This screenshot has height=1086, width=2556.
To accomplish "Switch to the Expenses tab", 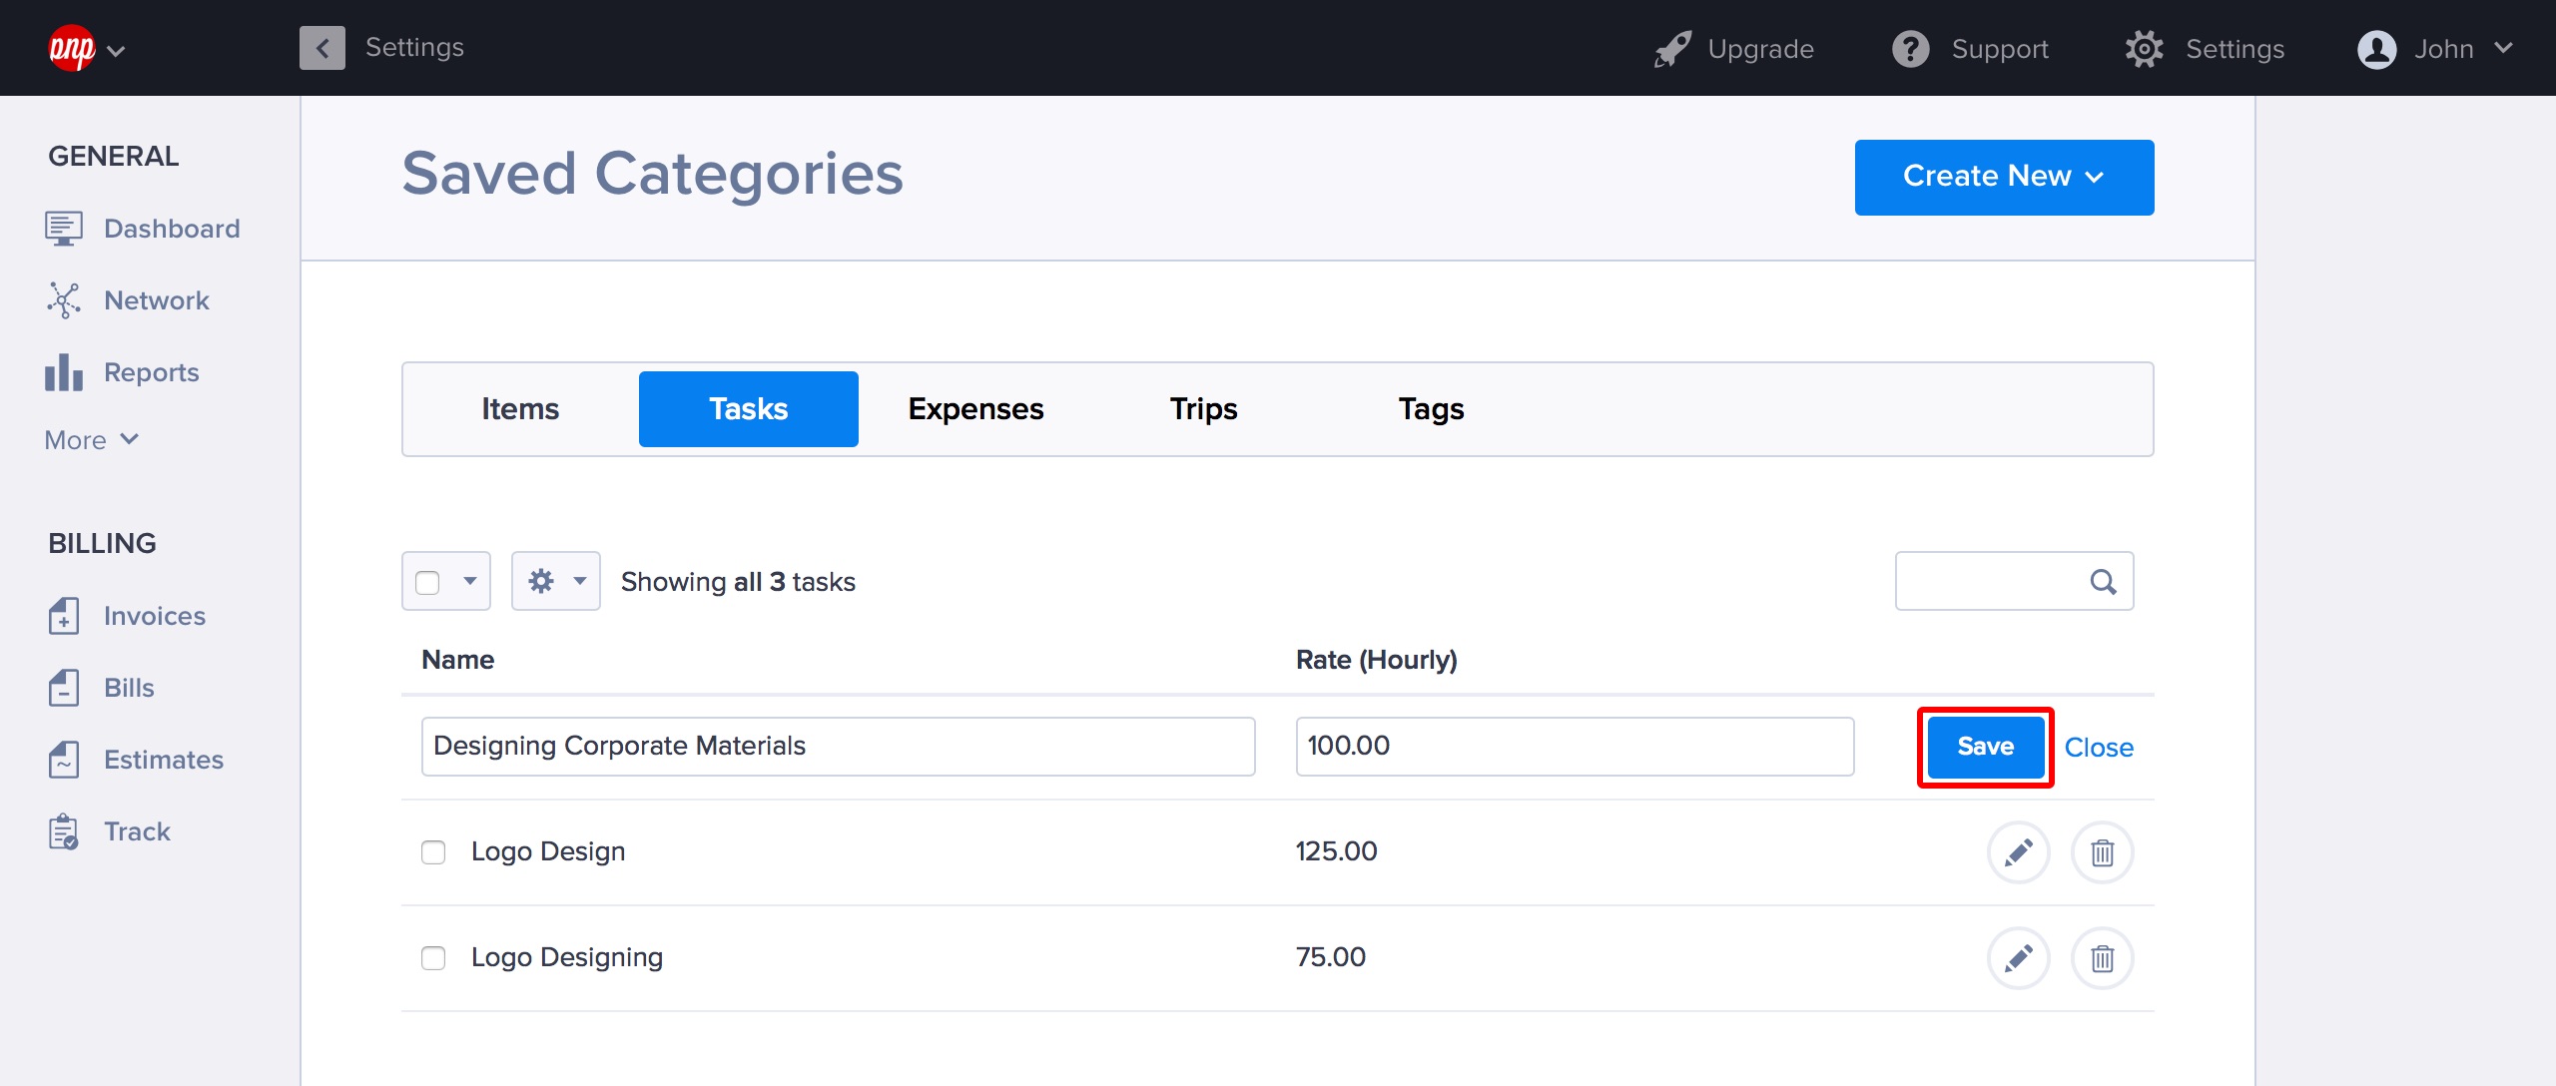I will 974,409.
